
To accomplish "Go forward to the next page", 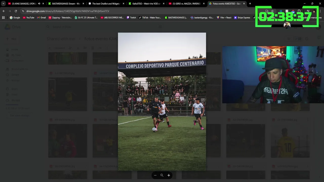I will tap(10, 11).
